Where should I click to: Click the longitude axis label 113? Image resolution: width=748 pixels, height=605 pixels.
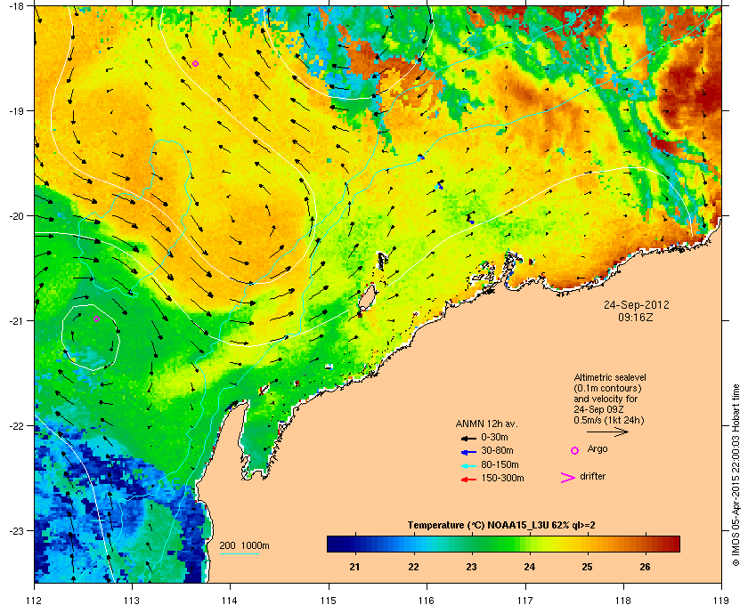click(x=132, y=600)
